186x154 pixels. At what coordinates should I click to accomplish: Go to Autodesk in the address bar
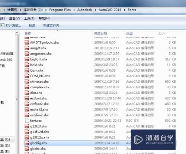pos(85,10)
